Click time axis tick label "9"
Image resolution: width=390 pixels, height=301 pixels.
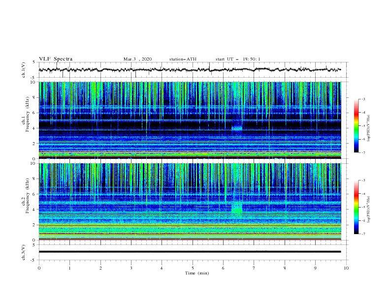point(315,268)
